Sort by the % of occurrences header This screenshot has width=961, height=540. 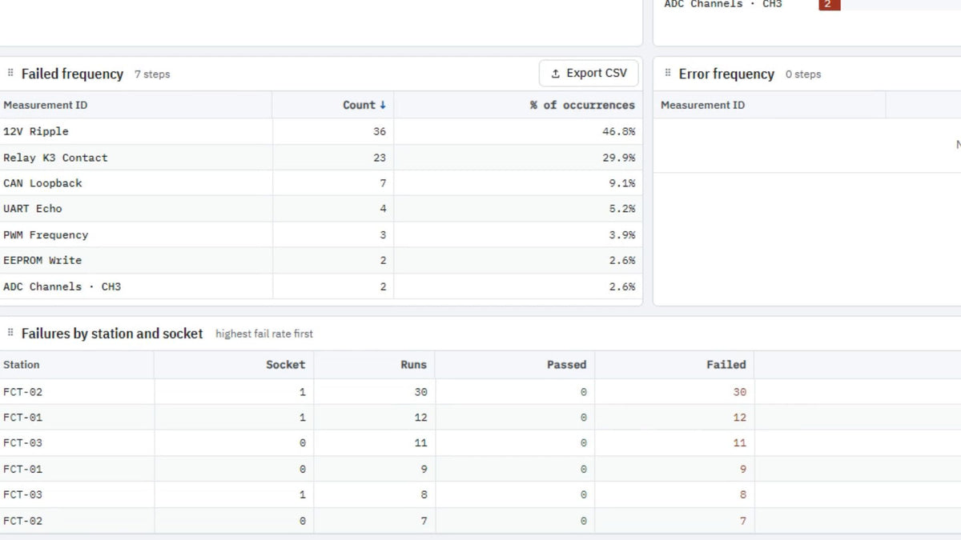click(582, 105)
